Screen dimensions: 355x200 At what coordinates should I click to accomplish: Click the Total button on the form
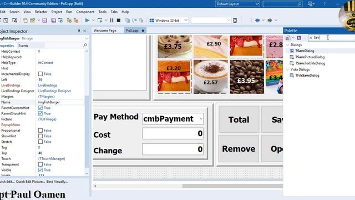(x=239, y=119)
